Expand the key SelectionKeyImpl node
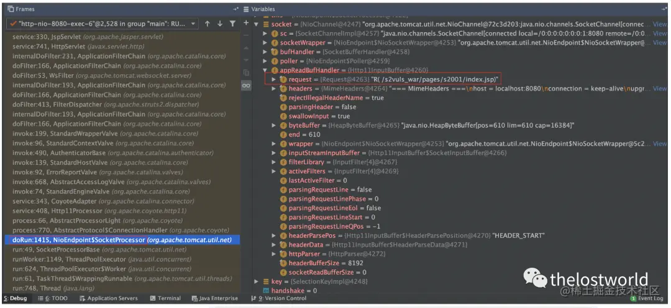This screenshot has width=671, height=308. pyautogui.click(x=257, y=281)
